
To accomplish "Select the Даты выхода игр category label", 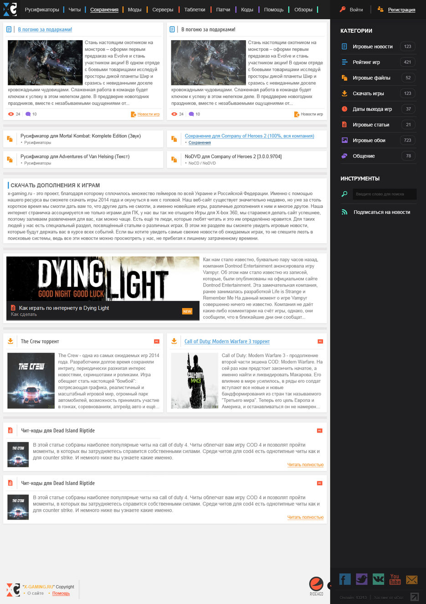I will [372, 109].
